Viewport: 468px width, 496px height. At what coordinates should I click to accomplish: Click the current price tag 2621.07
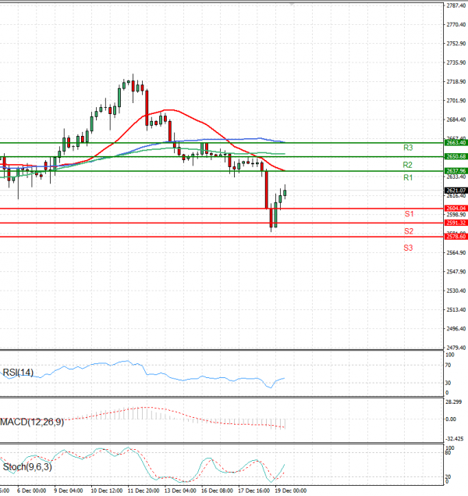(456, 190)
